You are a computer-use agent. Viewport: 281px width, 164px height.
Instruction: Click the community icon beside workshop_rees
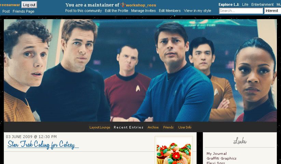pos(123,5)
